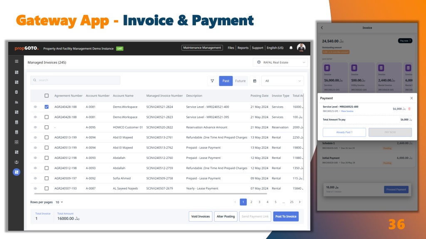
Task: Expand the All filter dropdown
Action: click(282, 81)
